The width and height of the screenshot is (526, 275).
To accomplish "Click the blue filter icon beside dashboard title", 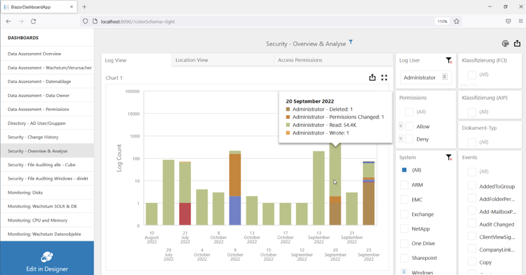I will 351,42.
